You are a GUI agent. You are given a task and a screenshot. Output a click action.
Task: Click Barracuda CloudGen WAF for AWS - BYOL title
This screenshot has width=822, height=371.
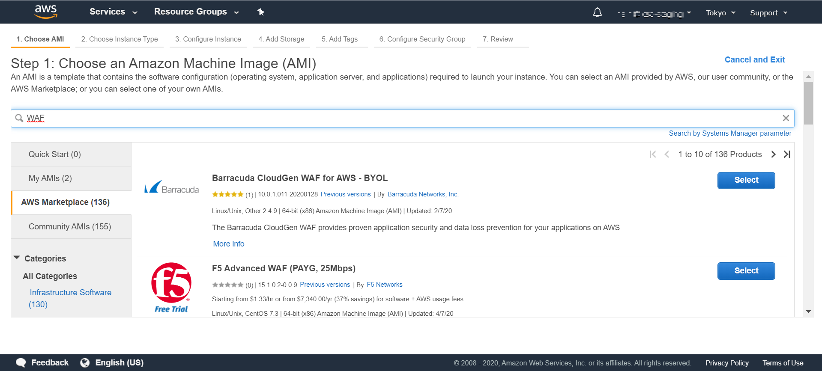(x=300, y=178)
